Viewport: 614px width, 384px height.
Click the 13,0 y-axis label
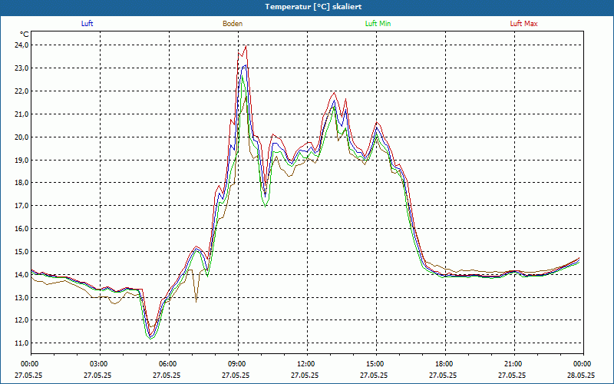click(x=22, y=297)
